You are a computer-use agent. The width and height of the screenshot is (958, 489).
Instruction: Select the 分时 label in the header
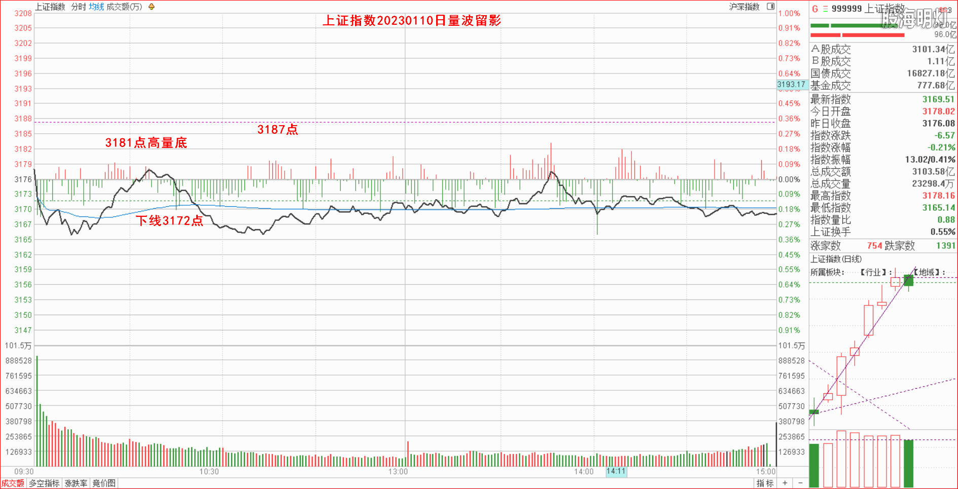(x=79, y=7)
